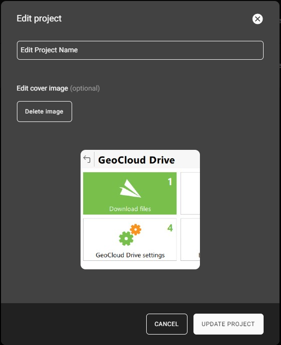Click the green number 4 badge

coord(170,228)
